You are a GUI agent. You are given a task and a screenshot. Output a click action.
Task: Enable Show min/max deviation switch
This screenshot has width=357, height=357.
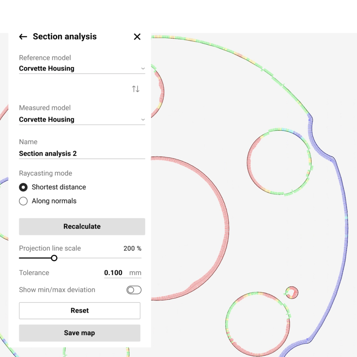[134, 290]
